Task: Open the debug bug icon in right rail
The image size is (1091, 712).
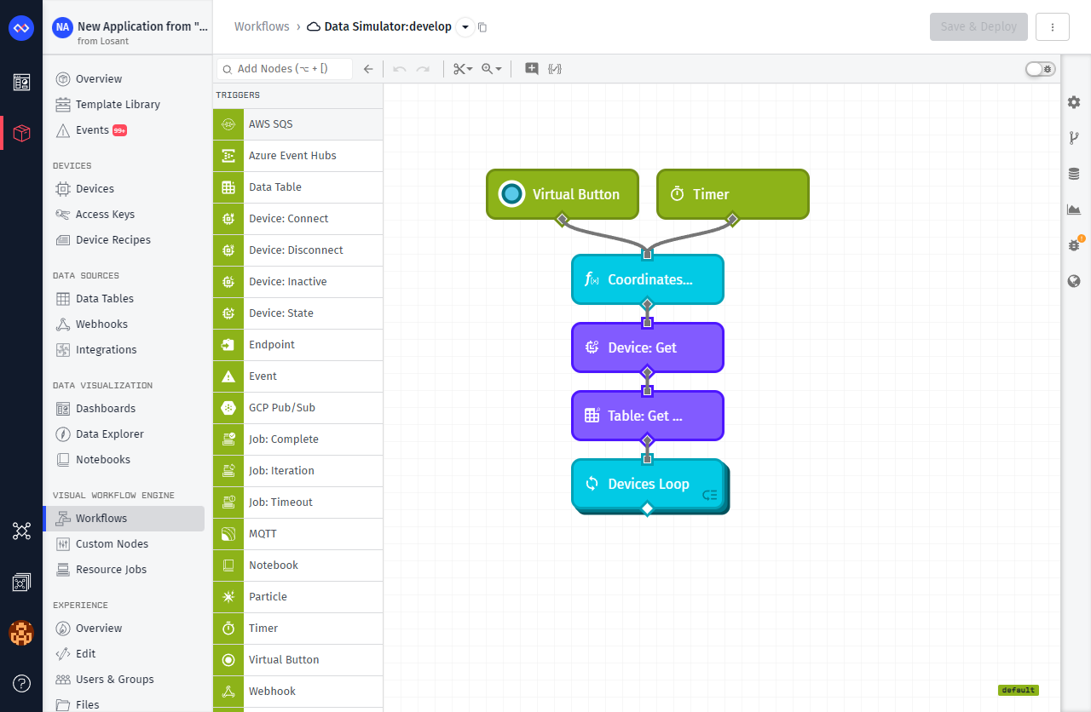Action: point(1074,245)
